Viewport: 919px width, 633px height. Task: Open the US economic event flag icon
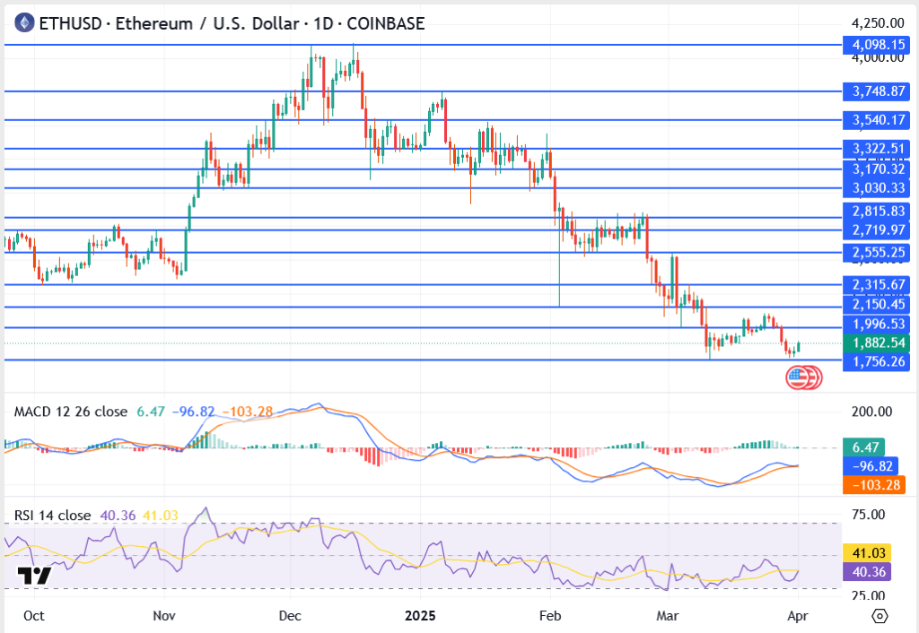796,377
